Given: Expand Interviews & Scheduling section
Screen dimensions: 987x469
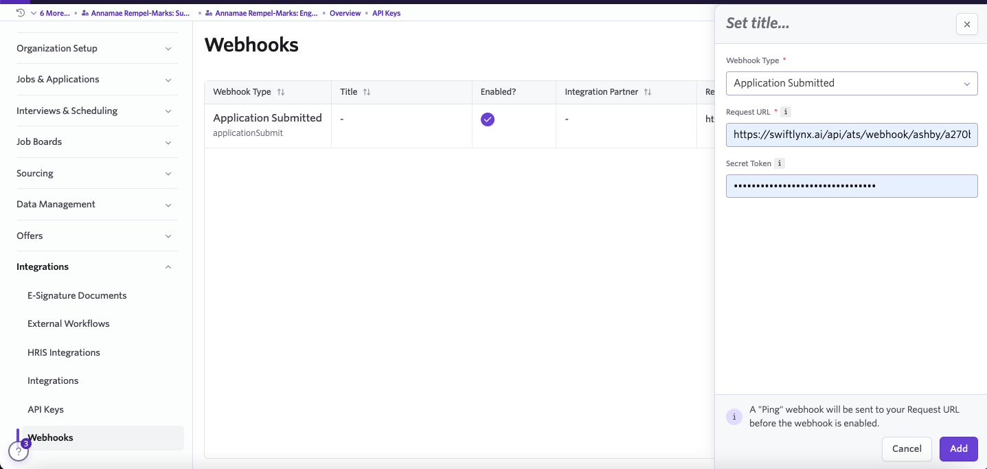Looking at the screenshot, I should [x=97, y=111].
